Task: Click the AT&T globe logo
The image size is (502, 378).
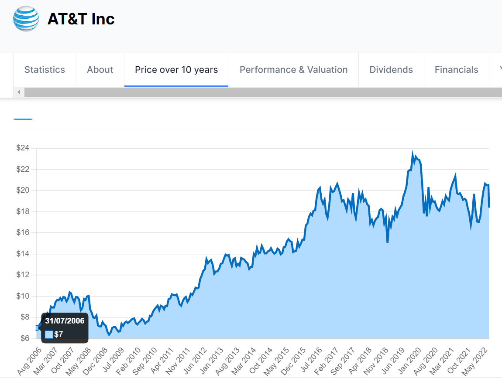Action: pyautogui.click(x=26, y=19)
